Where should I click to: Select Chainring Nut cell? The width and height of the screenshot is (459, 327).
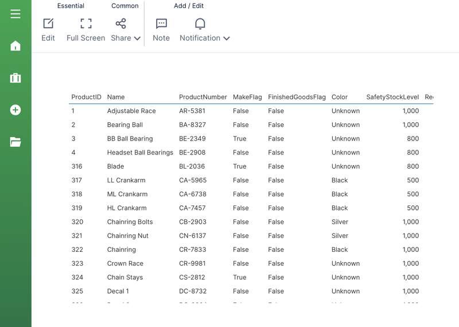tap(127, 236)
